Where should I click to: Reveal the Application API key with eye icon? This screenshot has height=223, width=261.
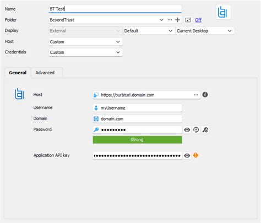tap(187, 156)
